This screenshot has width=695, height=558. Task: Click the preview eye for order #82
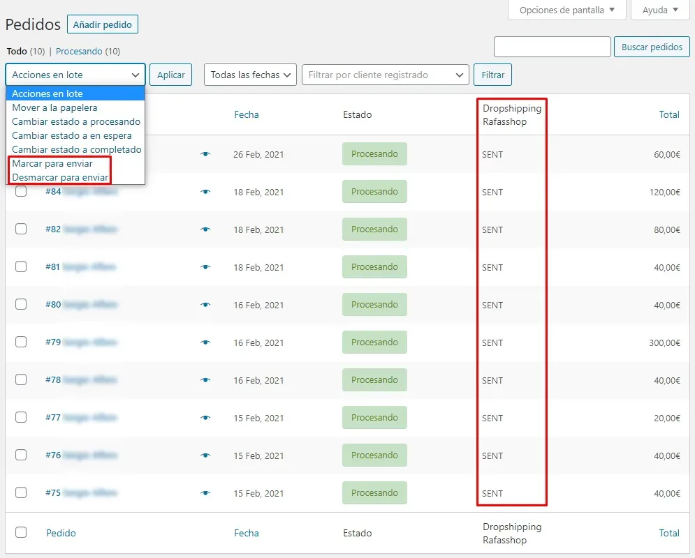tap(205, 229)
